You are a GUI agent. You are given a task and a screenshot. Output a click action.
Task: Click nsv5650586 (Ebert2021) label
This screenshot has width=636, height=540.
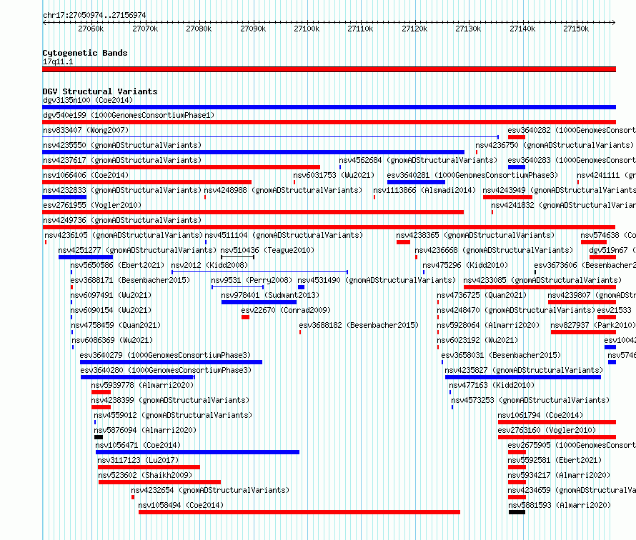[117, 265]
